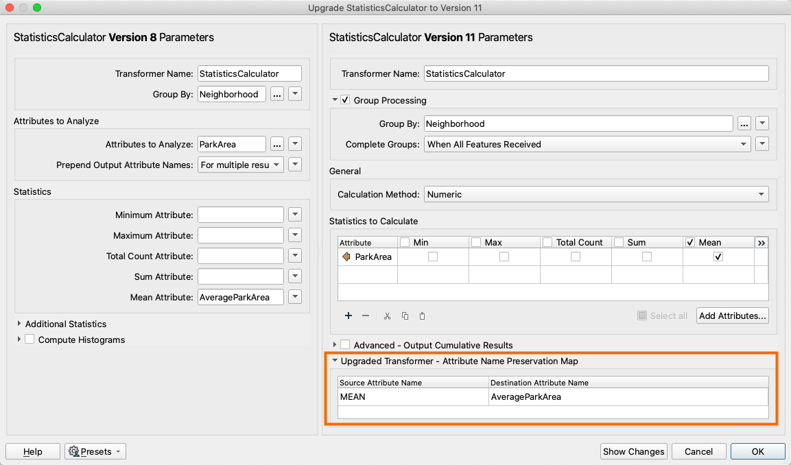
Task: Check the Total Count header checkbox
Action: (547, 243)
